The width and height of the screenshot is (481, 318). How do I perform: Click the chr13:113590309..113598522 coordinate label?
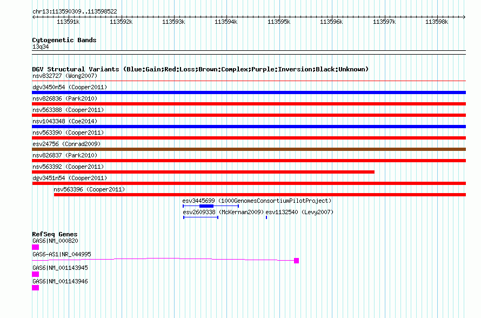(x=75, y=12)
